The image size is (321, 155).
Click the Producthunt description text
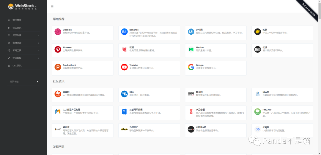point(73,68)
